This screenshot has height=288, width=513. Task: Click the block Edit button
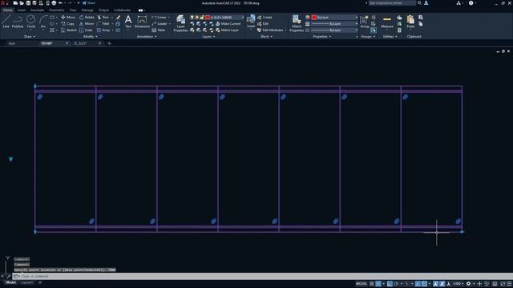pos(263,24)
